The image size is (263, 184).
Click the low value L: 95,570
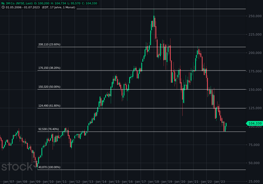click(74, 3)
